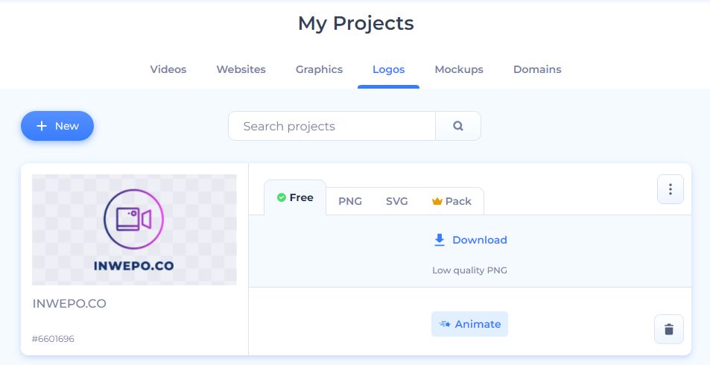Switch to the Videos tab
Image resolution: width=710 pixels, height=365 pixels.
tap(168, 69)
